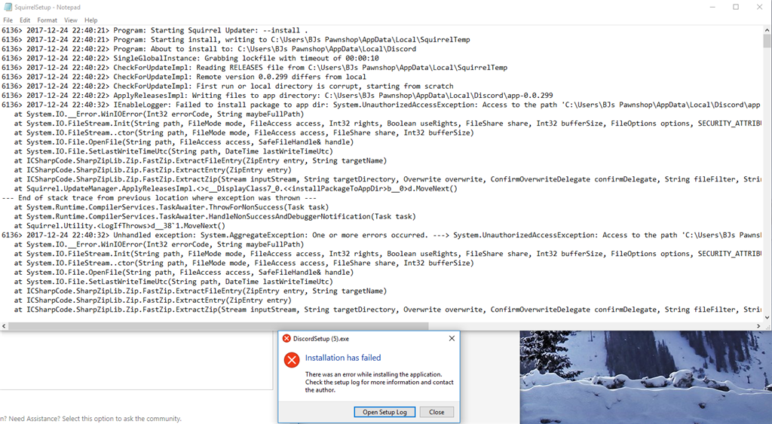Maximize the Notepad window
This screenshot has height=424, width=772.
[736, 7]
